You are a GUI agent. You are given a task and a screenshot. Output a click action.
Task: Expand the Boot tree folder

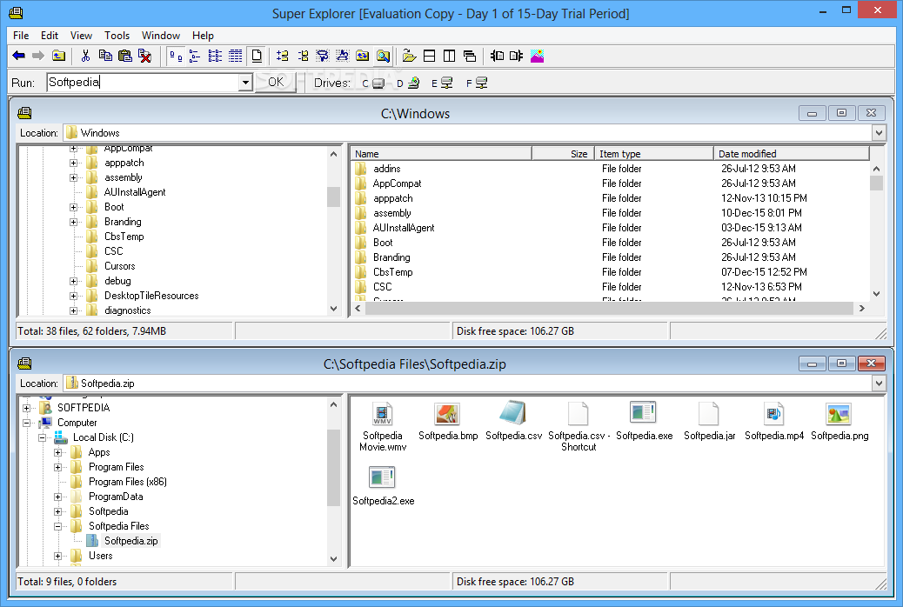pos(74,207)
